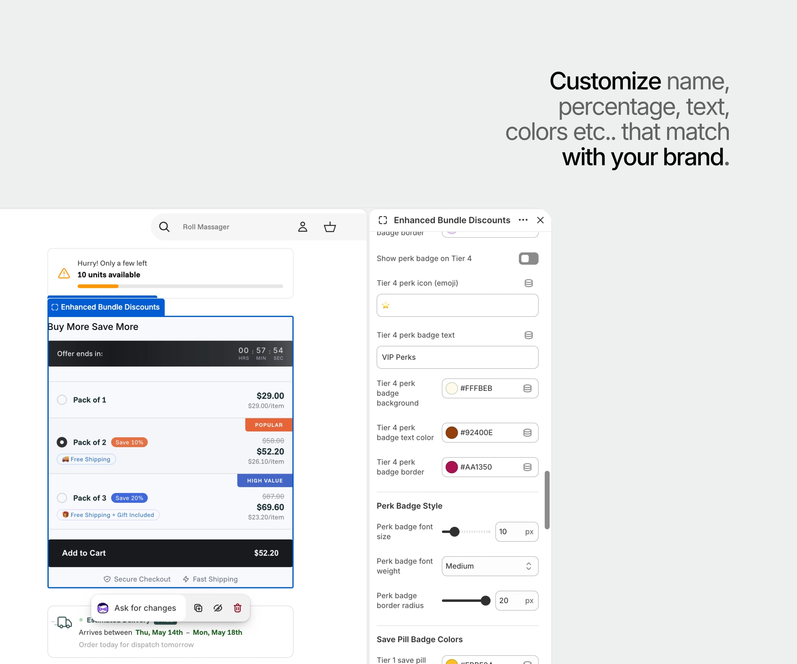
Task: Click the Thu, May 14th delivery date
Action: tap(159, 632)
